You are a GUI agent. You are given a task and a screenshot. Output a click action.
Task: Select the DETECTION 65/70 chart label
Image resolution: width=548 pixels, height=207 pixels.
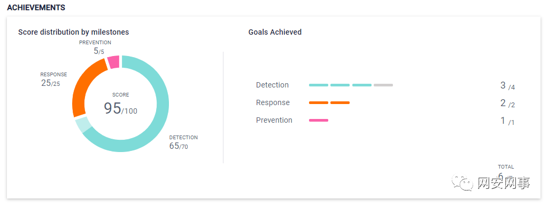(183, 142)
